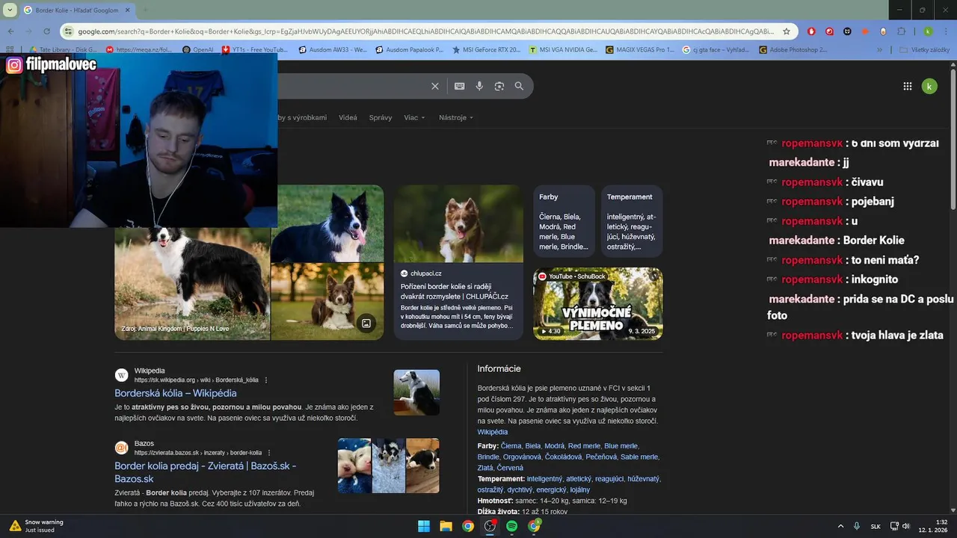Open the Windows Start menu
The height and width of the screenshot is (538, 957).
[424, 526]
